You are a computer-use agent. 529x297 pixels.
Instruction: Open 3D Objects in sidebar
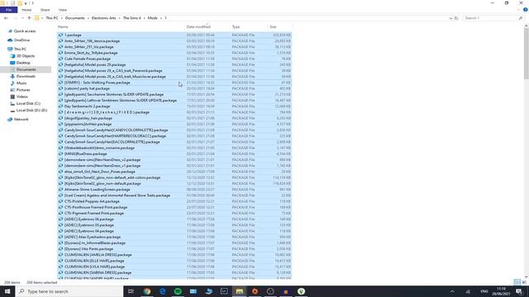click(x=26, y=56)
